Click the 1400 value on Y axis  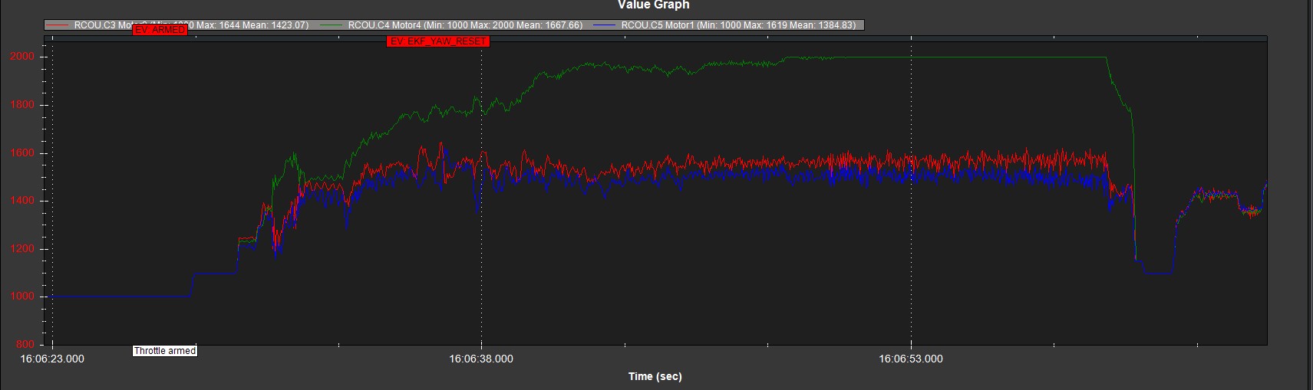[22, 201]
